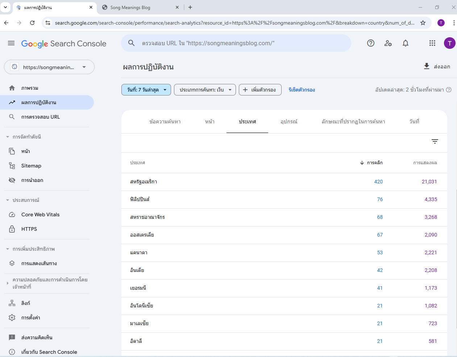Open Chrome profile avatar in toolbar
Viewport: 457px width, 357px height.
click(441, 23)
